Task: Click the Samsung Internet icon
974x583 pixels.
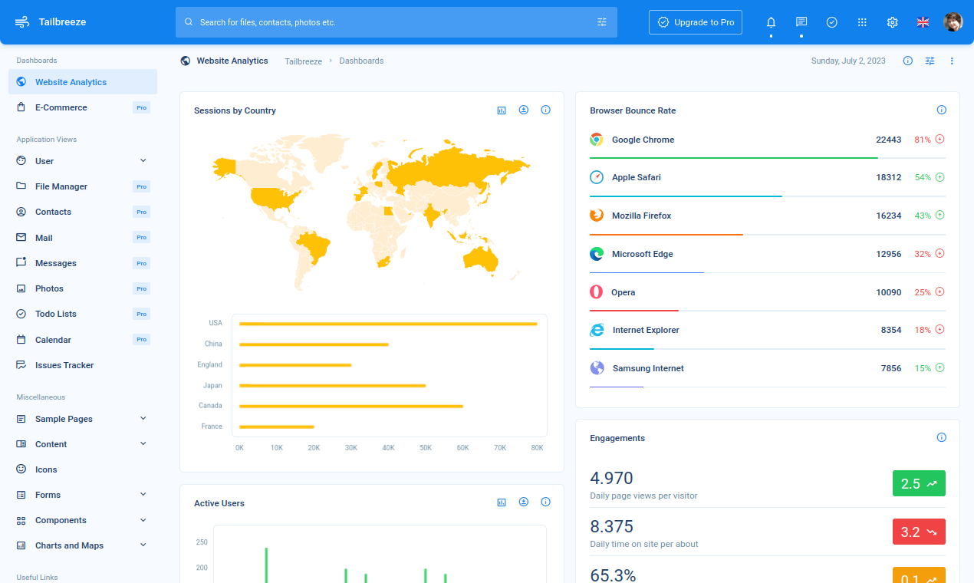Action: pos(597,368)
